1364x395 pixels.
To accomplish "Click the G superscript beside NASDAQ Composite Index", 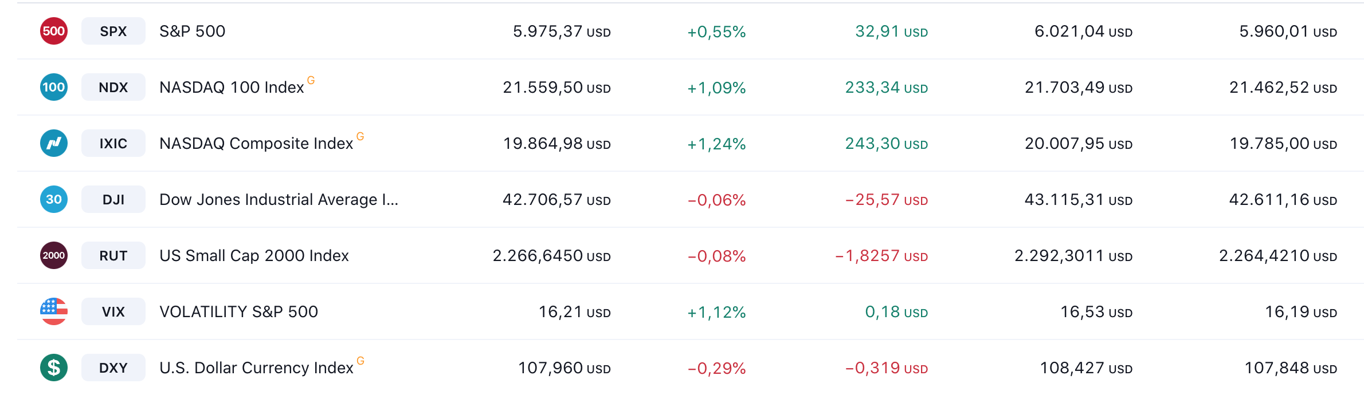I will pyautogui.click(x=360, y=136).
